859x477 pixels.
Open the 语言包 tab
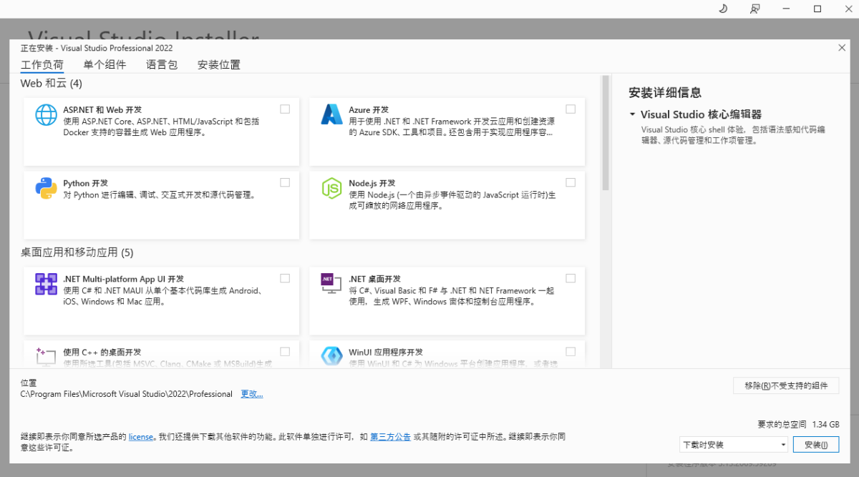[162, 64]
